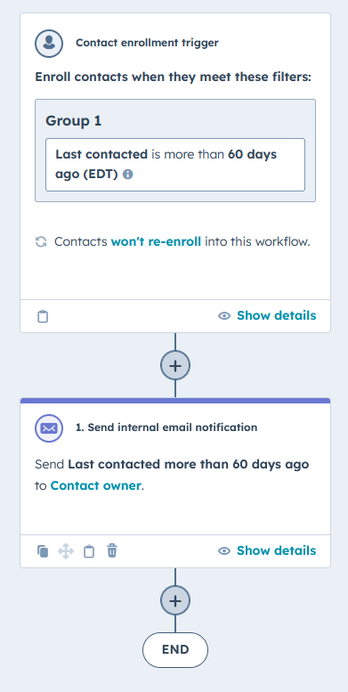Delete action 1 with the trash icon

coord(112,550)
